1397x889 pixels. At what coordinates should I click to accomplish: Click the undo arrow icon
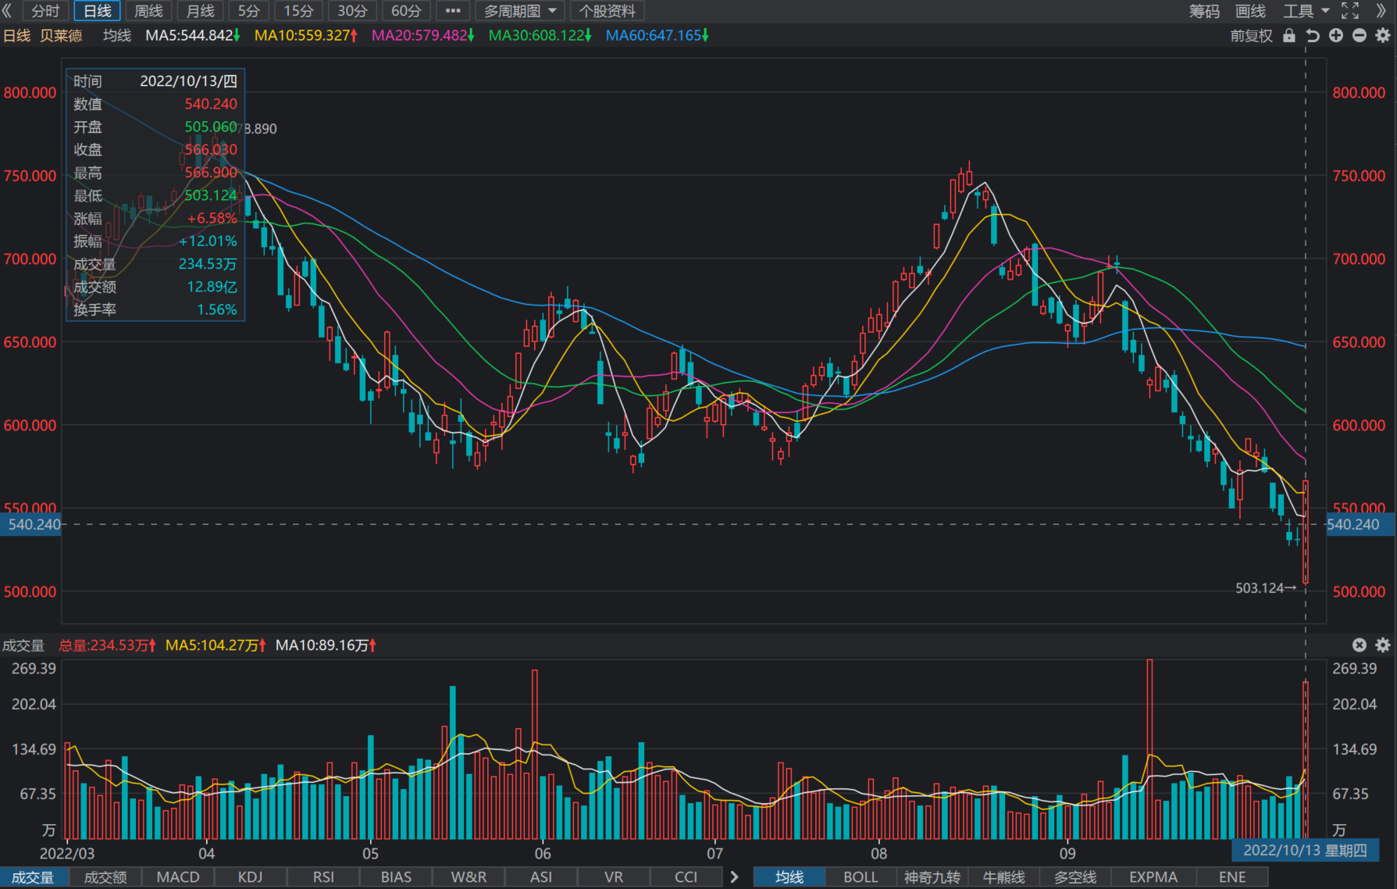click(x=1313, y=36)
